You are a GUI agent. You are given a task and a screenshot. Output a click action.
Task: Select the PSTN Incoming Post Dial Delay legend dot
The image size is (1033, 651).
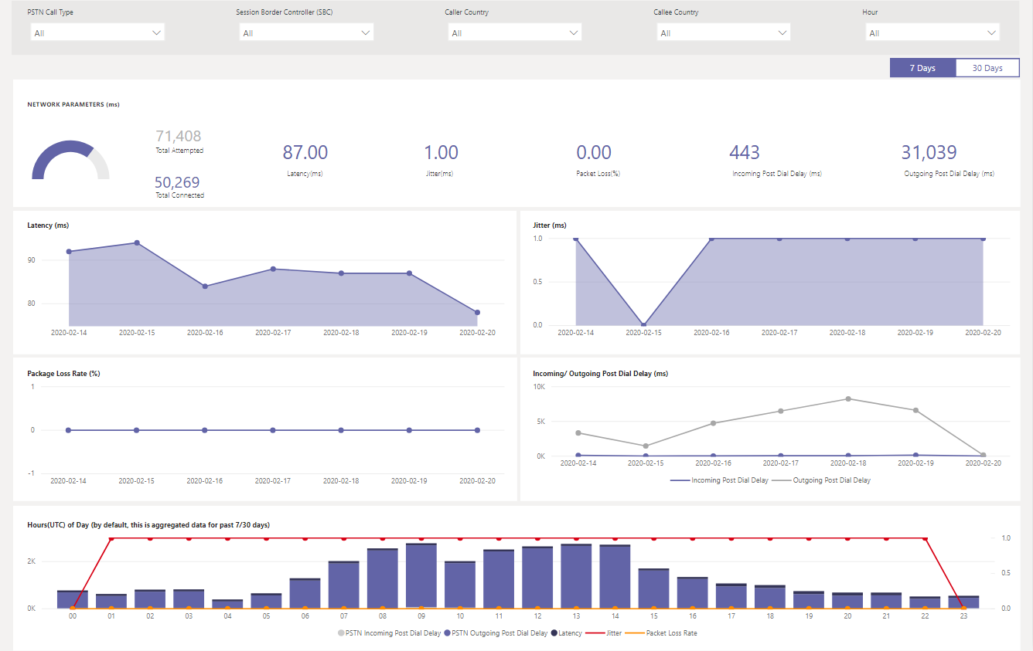340,632
